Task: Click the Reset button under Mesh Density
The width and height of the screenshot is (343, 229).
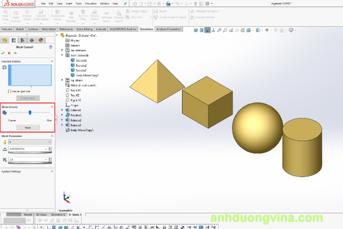Action: click(x=28, y=128)
